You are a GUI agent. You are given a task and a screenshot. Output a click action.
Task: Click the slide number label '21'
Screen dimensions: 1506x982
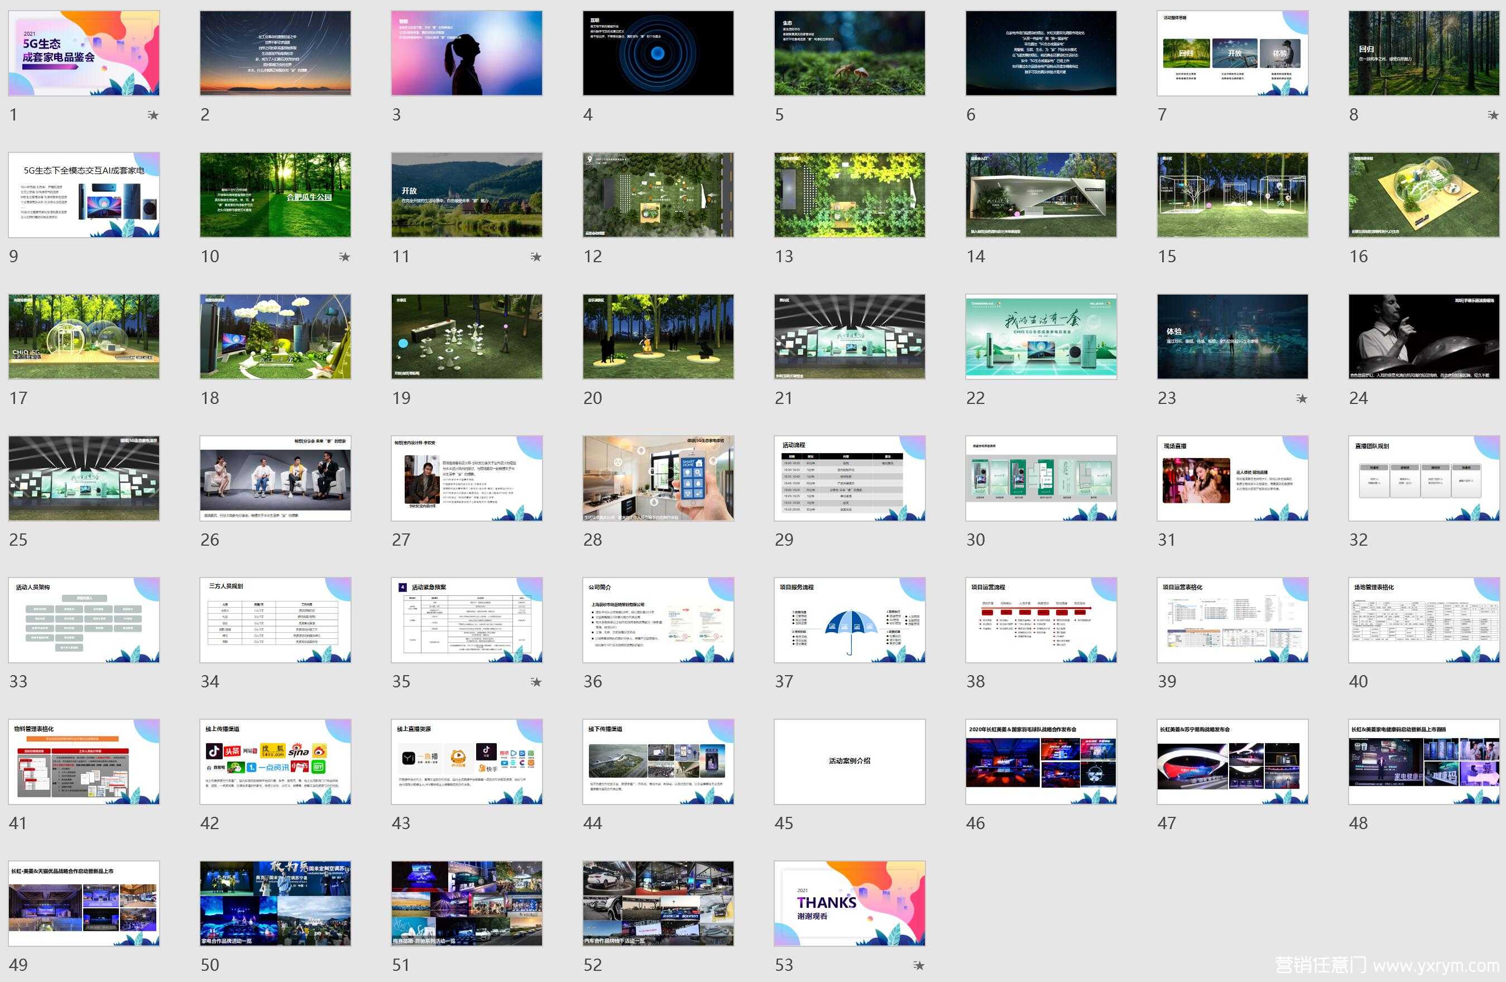pos(784,398)
